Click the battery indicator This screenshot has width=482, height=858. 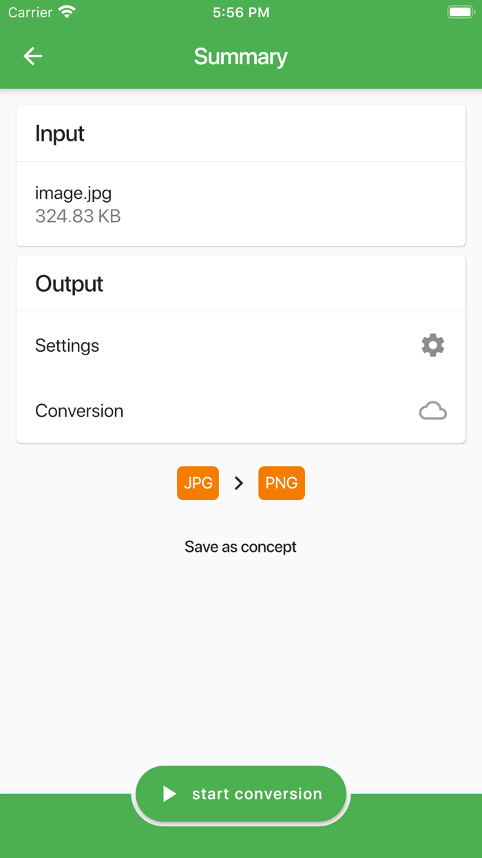[x=460, y=11]
